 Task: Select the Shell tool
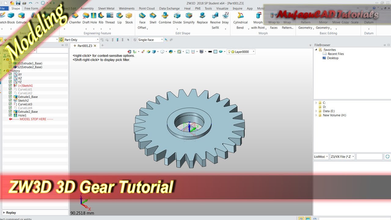153,18
